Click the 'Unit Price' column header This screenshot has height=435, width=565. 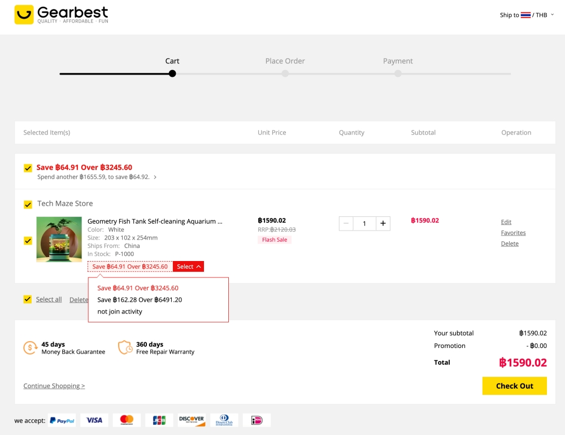pyautogui.click(x=272, y=133)
